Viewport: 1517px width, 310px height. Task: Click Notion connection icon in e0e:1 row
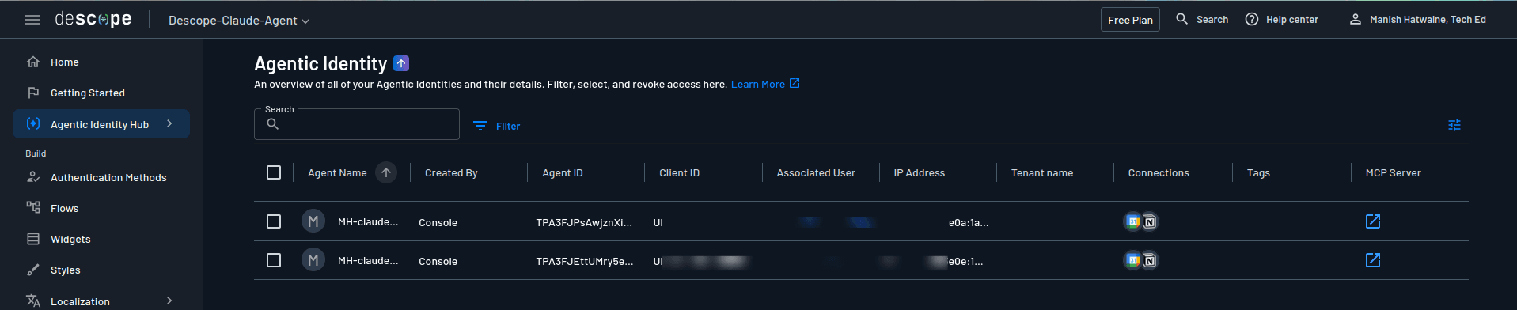(x=1150, y=261)
